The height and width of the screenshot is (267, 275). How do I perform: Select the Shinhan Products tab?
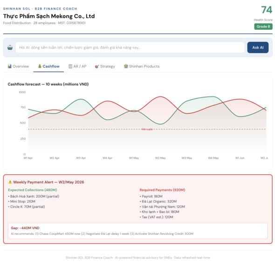coord(142,66)
